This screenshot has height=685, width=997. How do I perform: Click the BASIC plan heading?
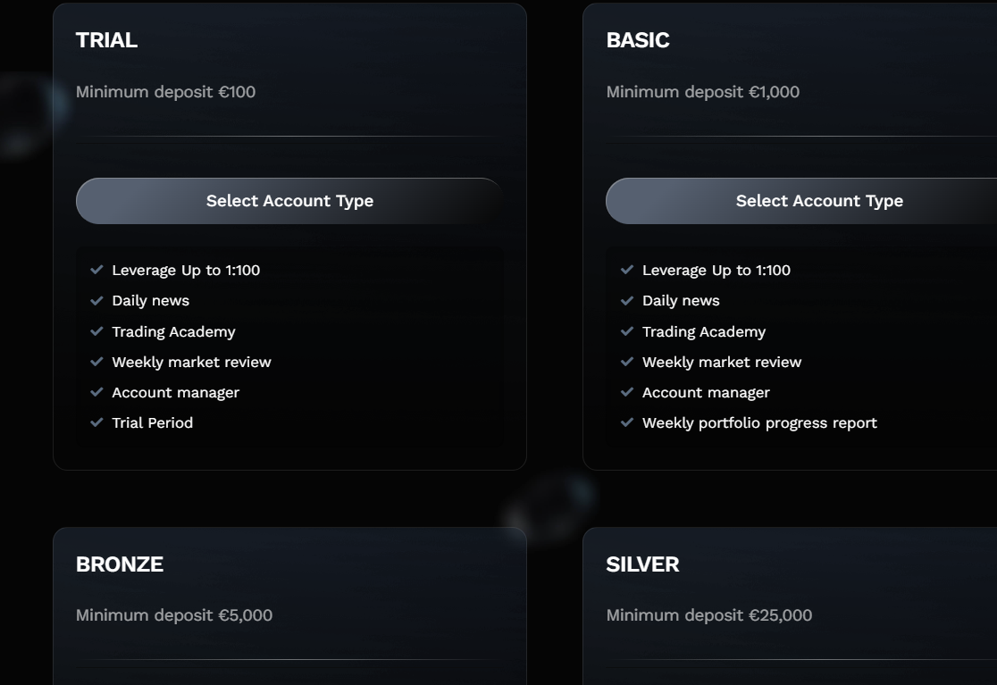click(638, 40)
